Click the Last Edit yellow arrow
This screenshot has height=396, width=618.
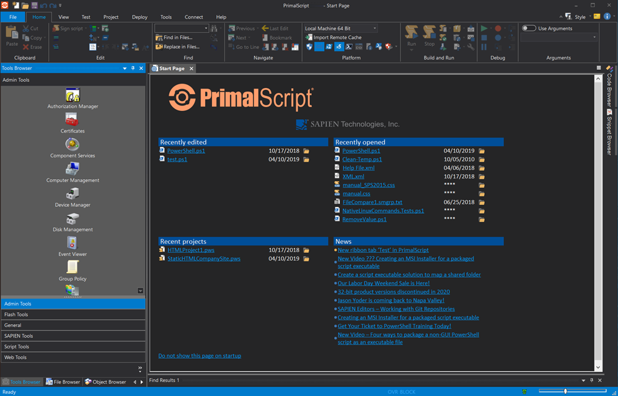[265, 29]
